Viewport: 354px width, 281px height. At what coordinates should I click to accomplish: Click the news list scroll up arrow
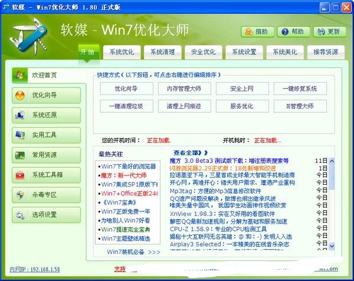pyautogui.click(x=332, y=161)
